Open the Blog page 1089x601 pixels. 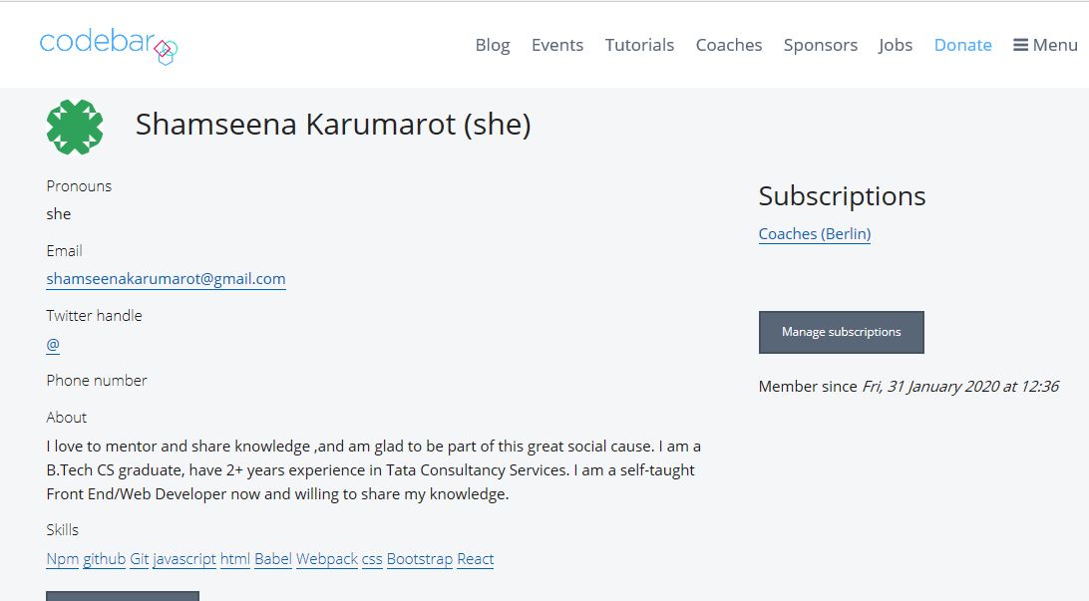[x=493, y=45]
